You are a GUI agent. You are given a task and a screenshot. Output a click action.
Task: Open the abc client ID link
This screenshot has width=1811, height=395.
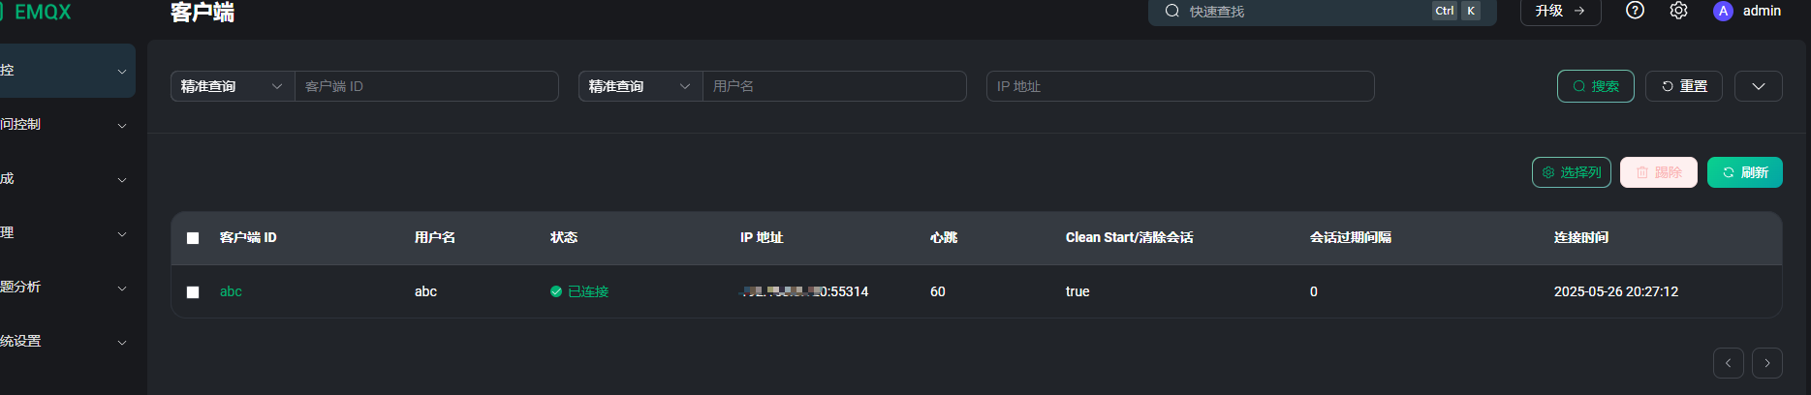point(231,291)
